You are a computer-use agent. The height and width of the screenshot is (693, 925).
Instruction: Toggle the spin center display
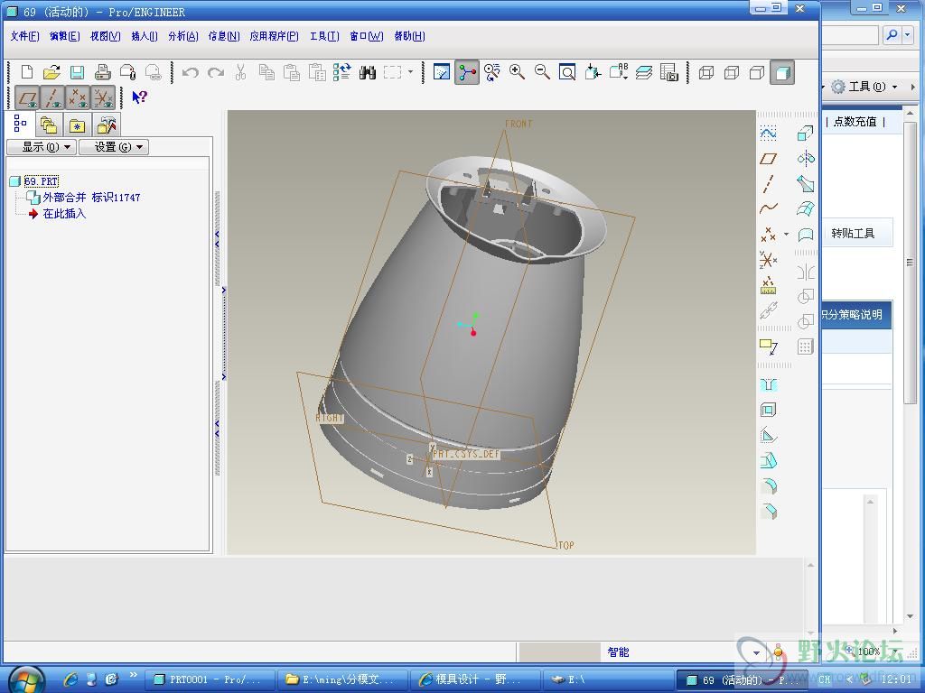pyautogui.click(x=467, y=72)
